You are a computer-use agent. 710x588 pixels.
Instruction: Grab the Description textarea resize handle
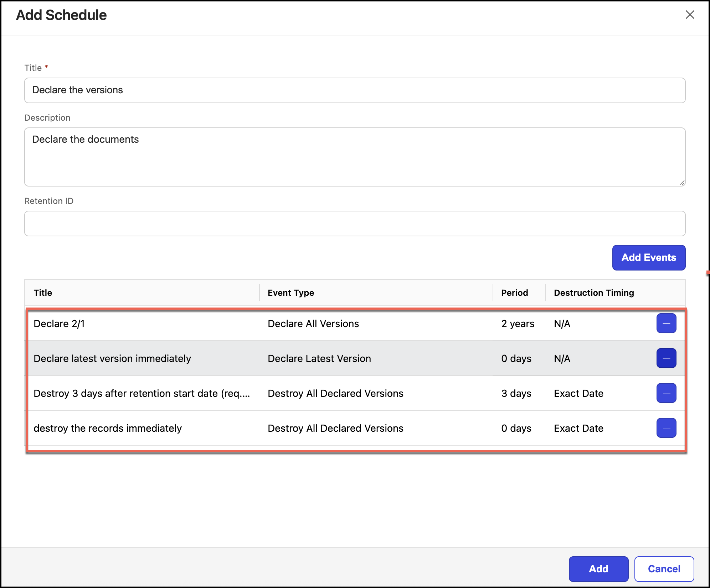pyautogui.click(x=681, y=183)
